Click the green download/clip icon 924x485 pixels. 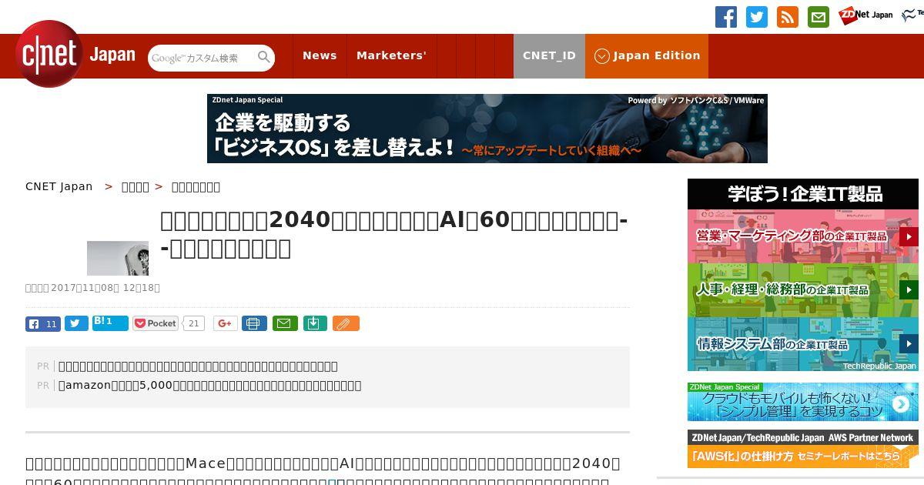point(315,323)
